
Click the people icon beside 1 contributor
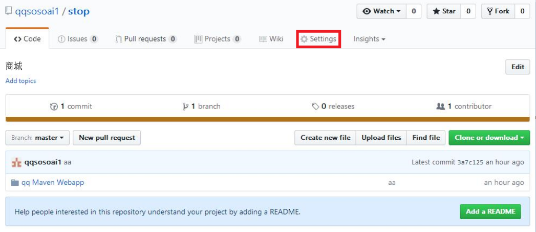coord(441,107)
